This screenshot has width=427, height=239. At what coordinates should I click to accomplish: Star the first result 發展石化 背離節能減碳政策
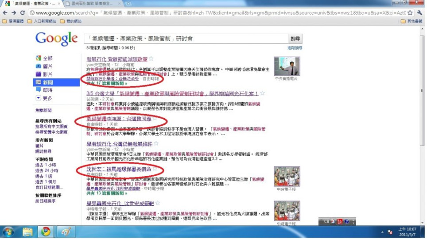pos(151,59)
